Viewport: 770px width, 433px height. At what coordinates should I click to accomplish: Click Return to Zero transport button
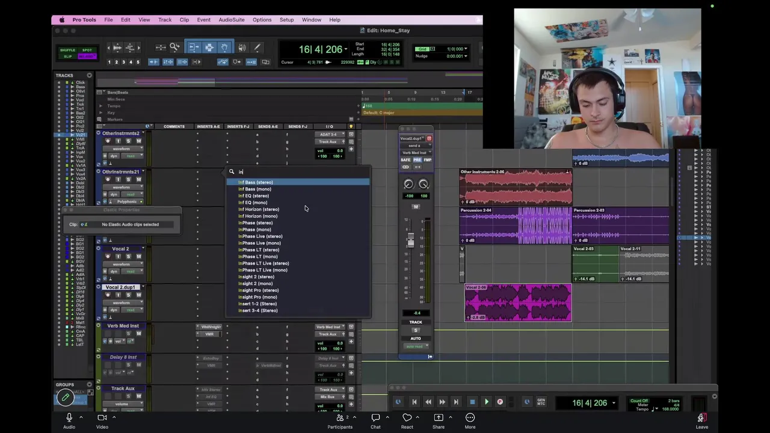coord(414,402)
